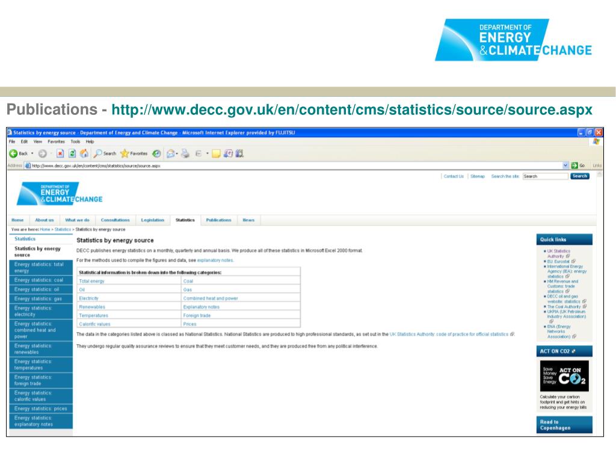
Task: Open the Combined heat and power table link
Action: [x=211, y=298]
